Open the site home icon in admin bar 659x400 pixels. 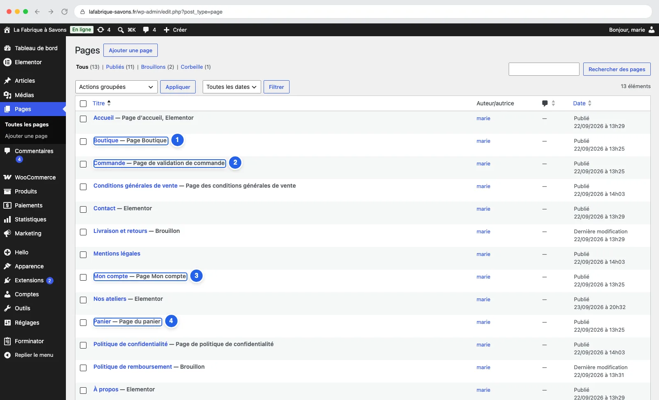pyautogui.click(x=7, y=30)
